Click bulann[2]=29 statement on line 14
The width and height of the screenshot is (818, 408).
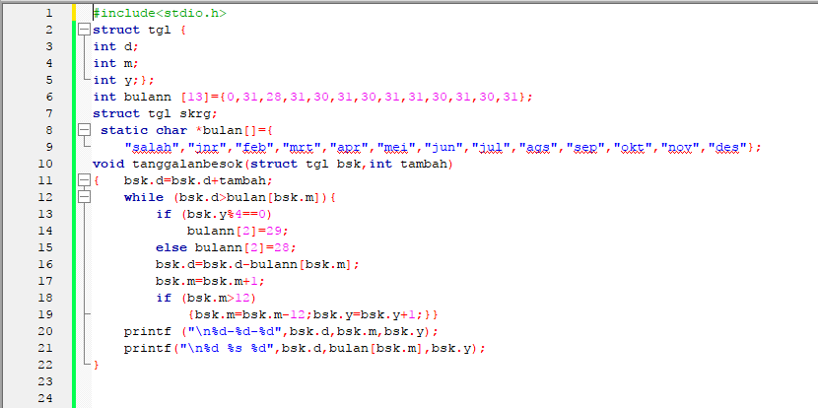pyautogui.click(x=238, y=231)
